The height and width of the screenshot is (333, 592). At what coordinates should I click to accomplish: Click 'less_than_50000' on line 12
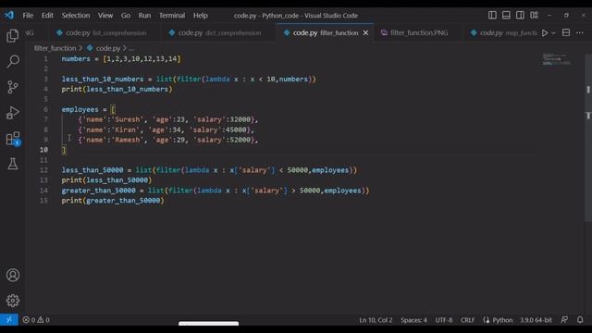[92, 170]
